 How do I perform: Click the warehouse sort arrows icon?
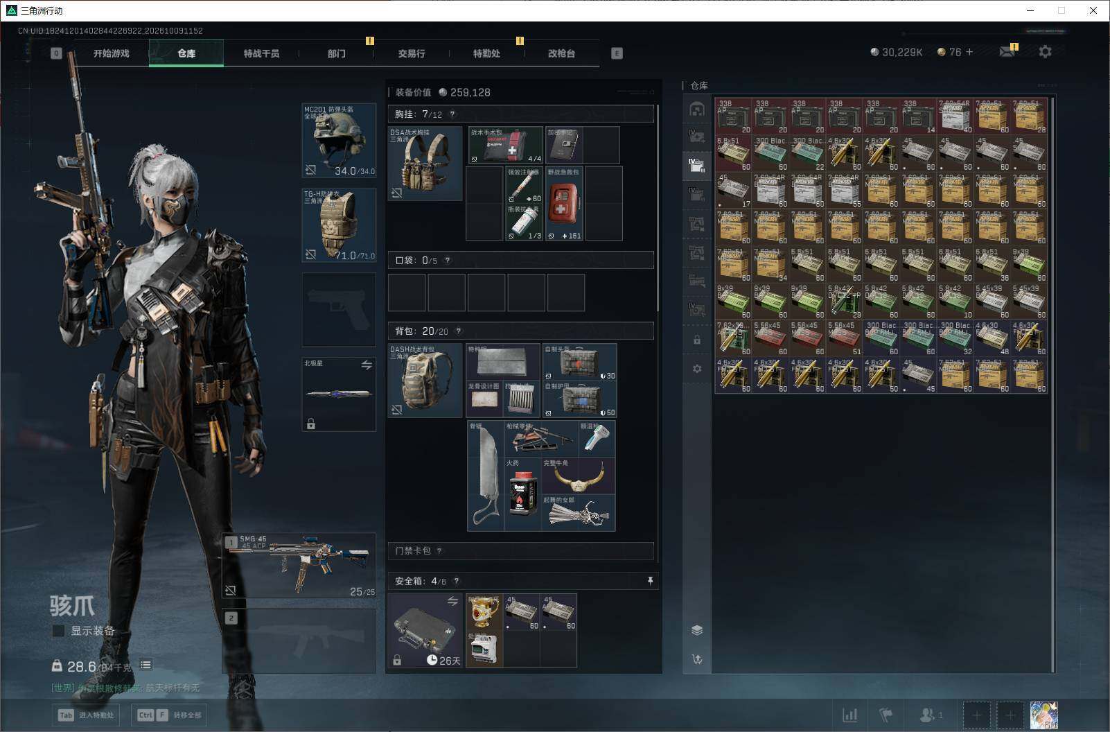pos(697,659)
